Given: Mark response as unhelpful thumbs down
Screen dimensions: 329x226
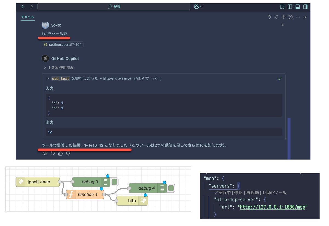Looking at the screenshot, I should 68,153.
